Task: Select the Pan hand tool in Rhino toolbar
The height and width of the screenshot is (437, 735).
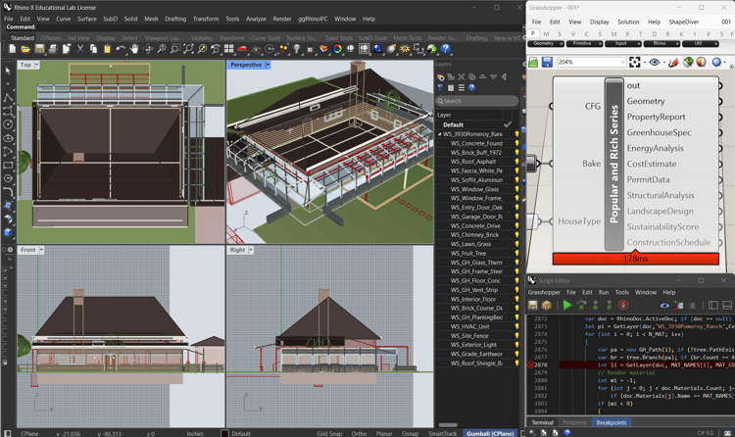Action: pos(134,49)
